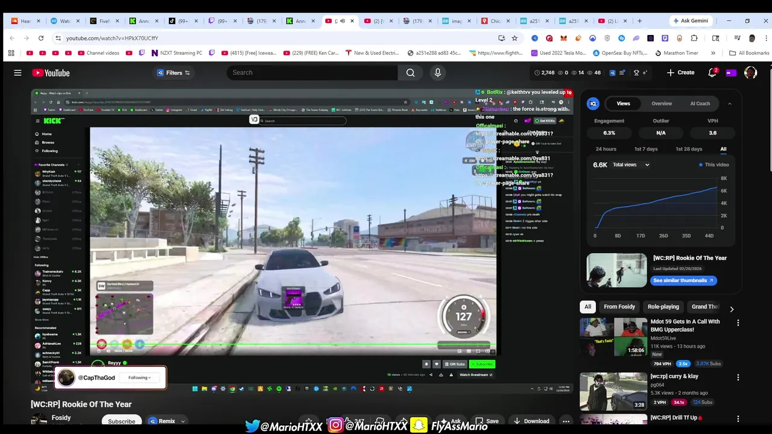Start voice search with microphone icon
772x434 pixels.
[437, 73]
